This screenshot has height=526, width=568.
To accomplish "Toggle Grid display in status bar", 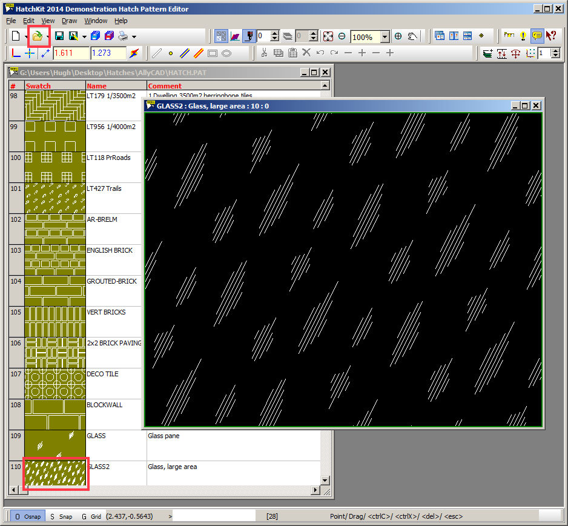I will (x=91, y=516).
